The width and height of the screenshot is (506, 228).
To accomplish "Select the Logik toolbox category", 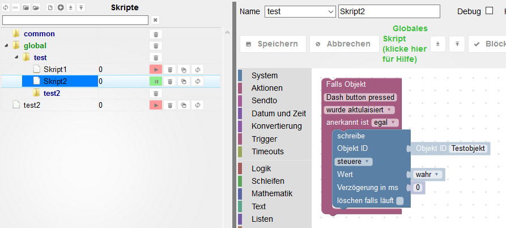I will [x=261, y=168].
